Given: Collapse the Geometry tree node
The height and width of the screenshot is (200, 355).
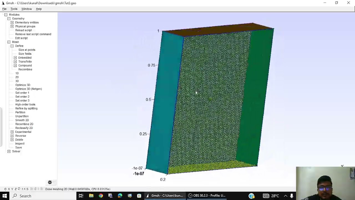Looking at the screenshot, I should coord(9,19).
